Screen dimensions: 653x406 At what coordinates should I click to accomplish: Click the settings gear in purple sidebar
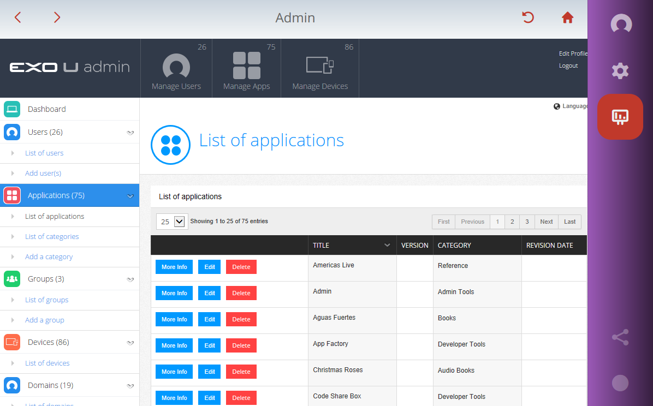(620, 70)
